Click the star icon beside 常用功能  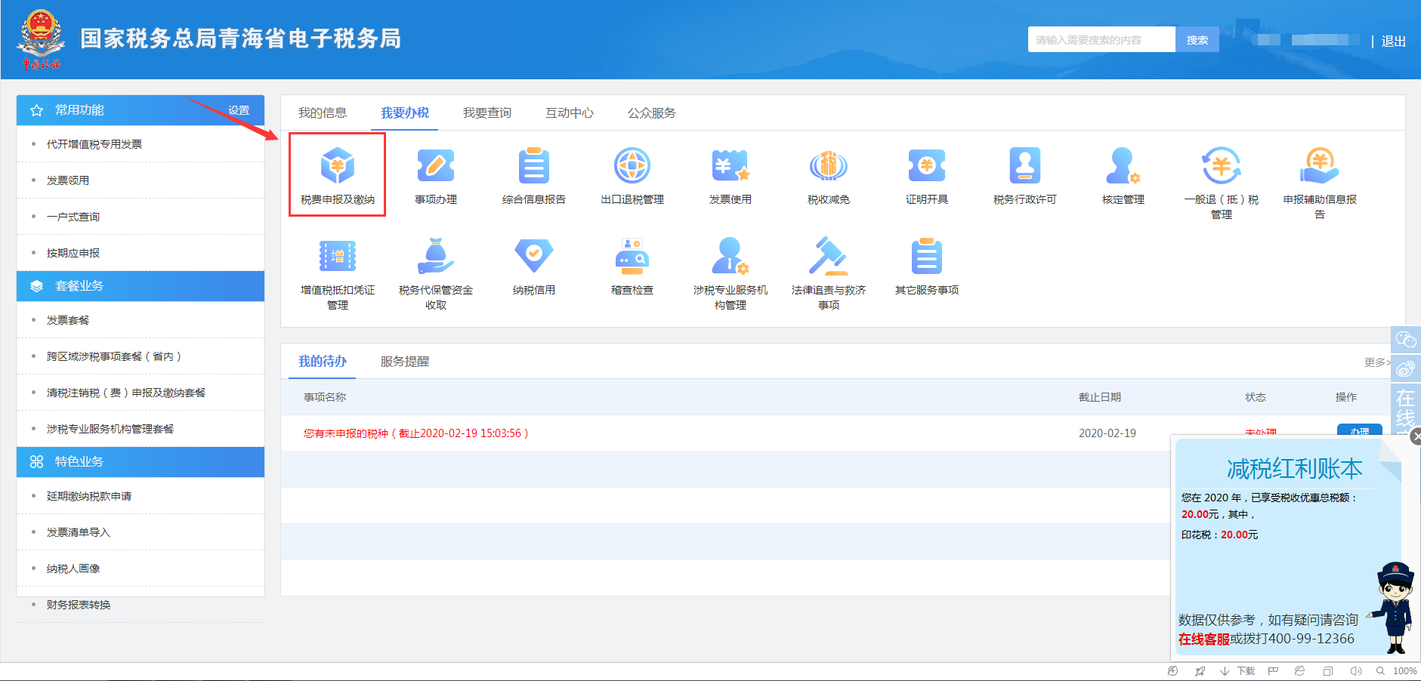coord(36,111)
